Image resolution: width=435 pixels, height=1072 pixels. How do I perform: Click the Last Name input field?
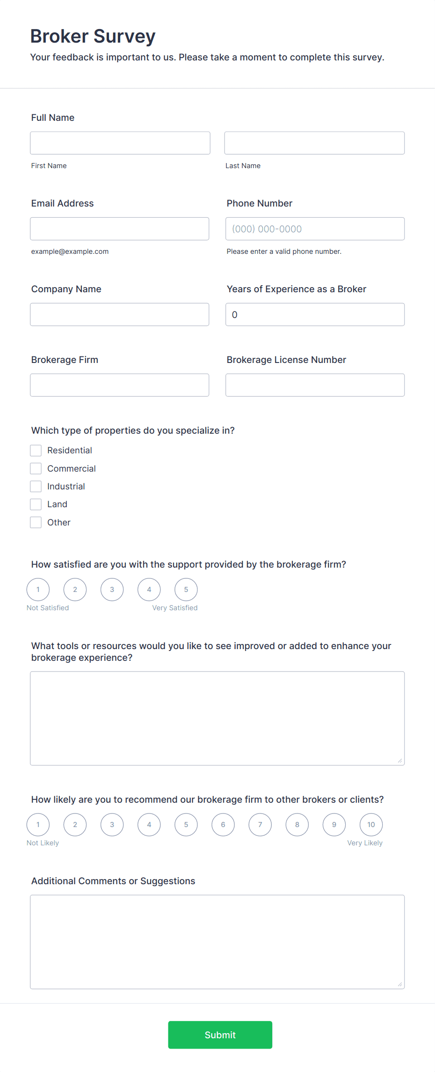[x=314, y=143]
